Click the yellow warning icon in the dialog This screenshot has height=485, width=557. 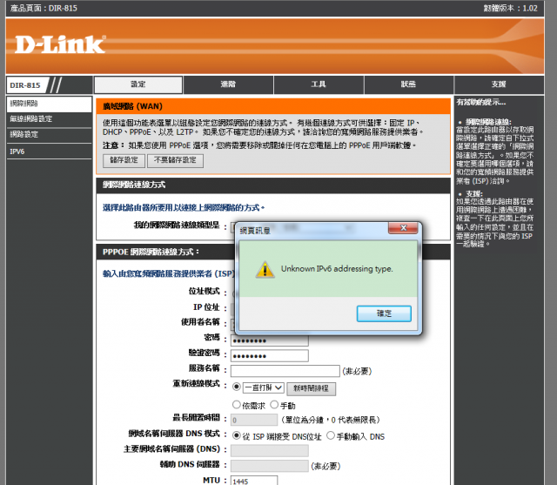(265, 269)
